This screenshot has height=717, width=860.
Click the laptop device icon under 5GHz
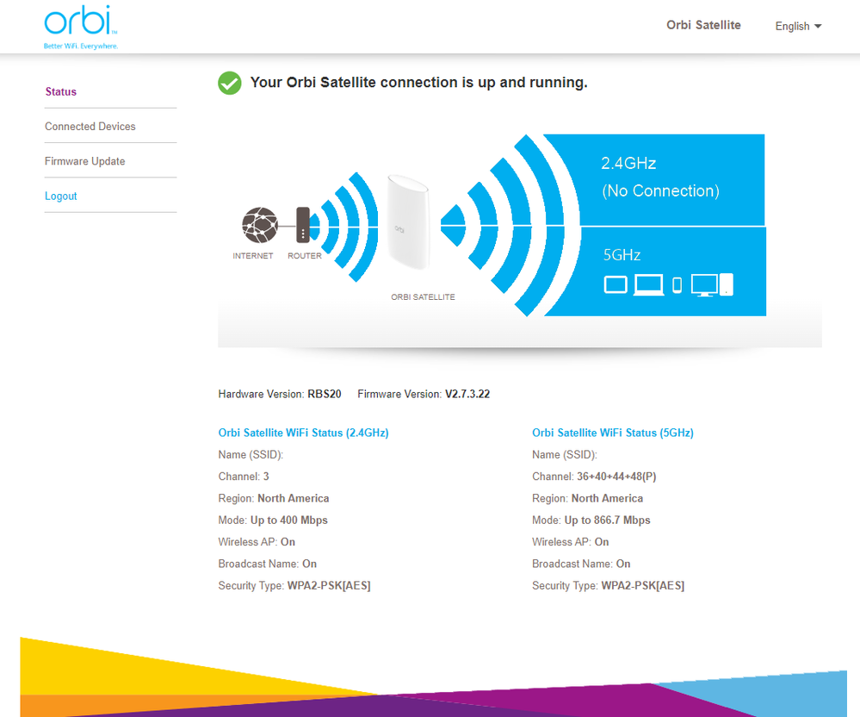point(648,285)
